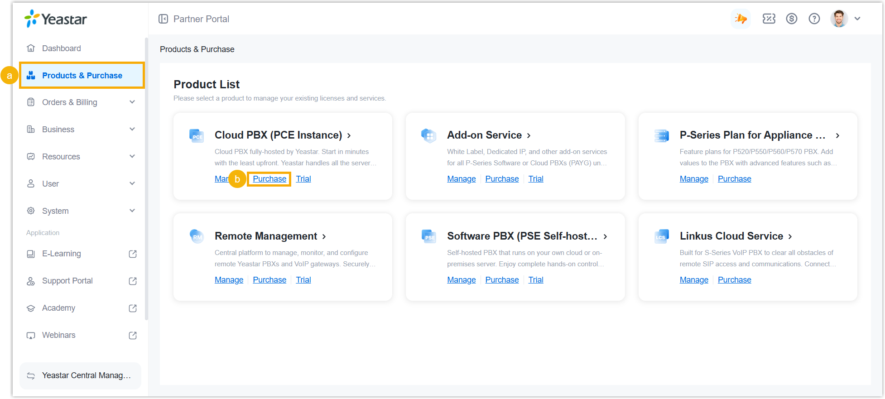
Task: Collapse sidebar using Partner Portal panel icon
Action: tap(163, 19)
